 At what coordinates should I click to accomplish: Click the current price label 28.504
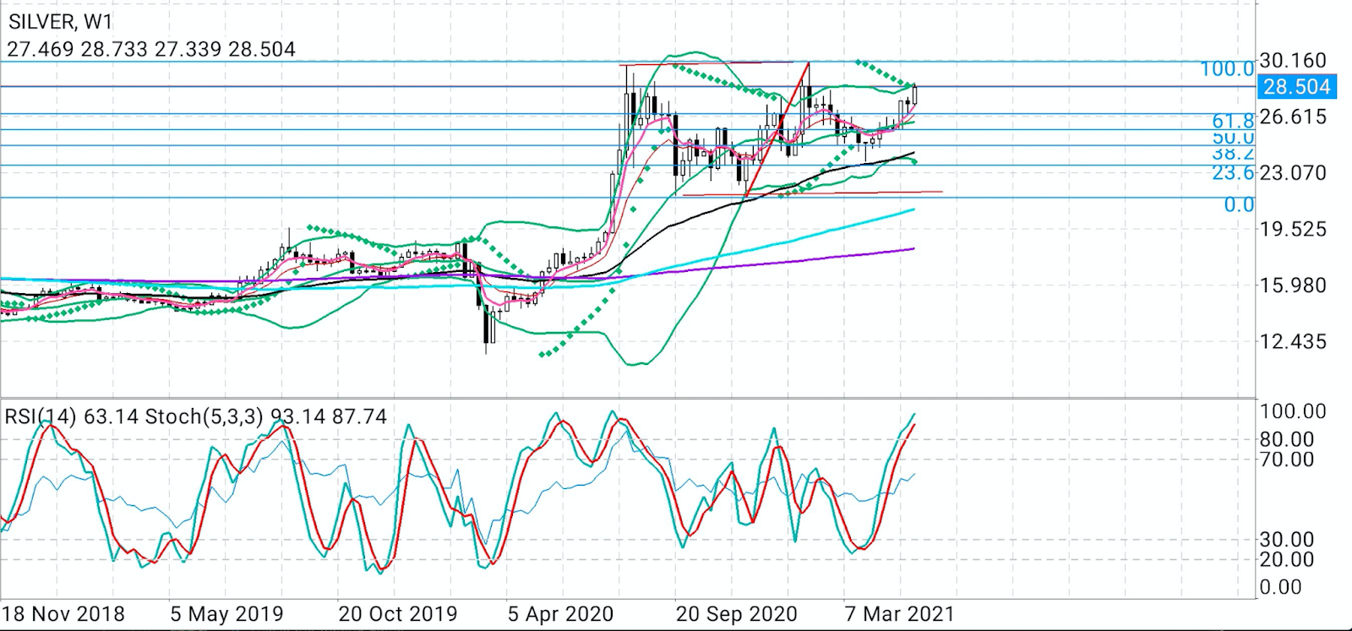tap(1296, 87)
